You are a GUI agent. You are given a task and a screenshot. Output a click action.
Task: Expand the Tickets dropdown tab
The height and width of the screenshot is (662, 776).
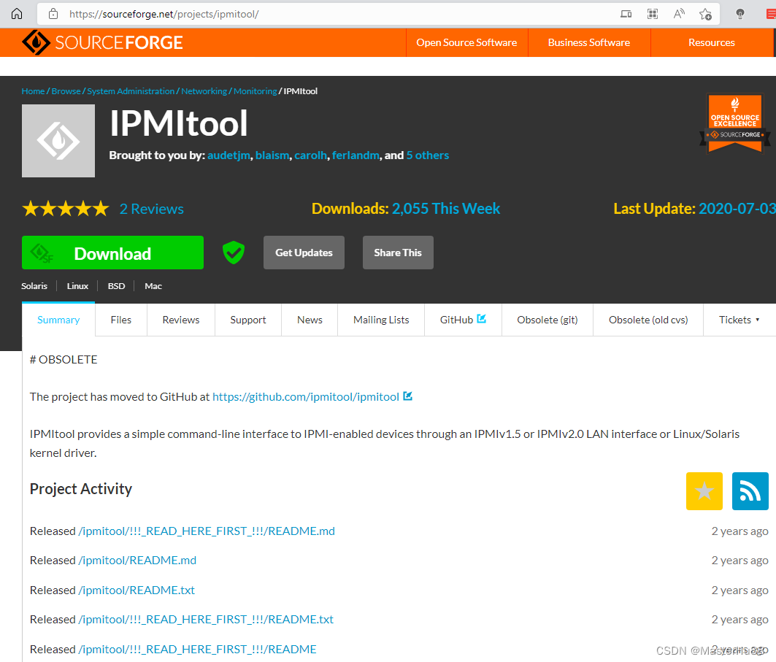tap(739, 320)
